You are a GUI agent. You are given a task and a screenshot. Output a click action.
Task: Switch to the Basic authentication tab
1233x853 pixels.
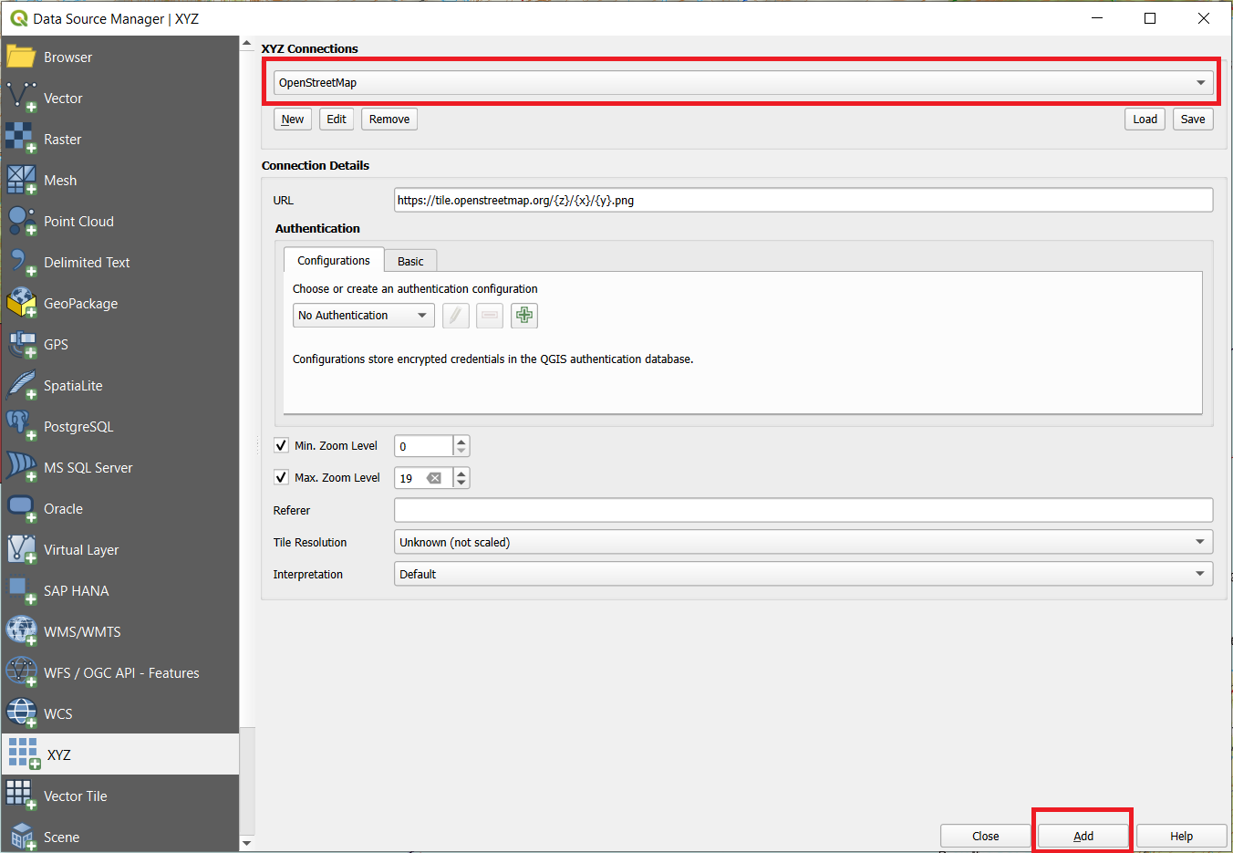(410, 261)
